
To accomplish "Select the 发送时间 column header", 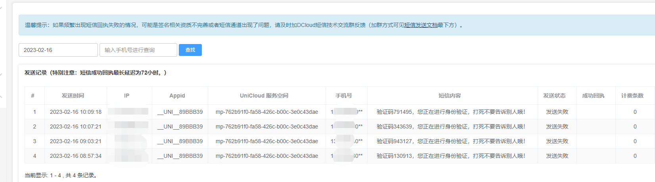I will click(73, 96).
